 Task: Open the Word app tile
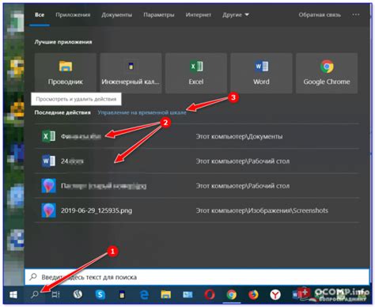point(261,73)
